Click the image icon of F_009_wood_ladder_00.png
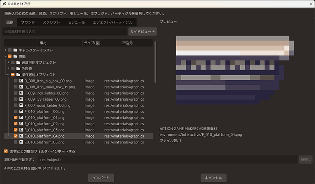315x184 pixels. pyautogui.click(x=21, y=105)
